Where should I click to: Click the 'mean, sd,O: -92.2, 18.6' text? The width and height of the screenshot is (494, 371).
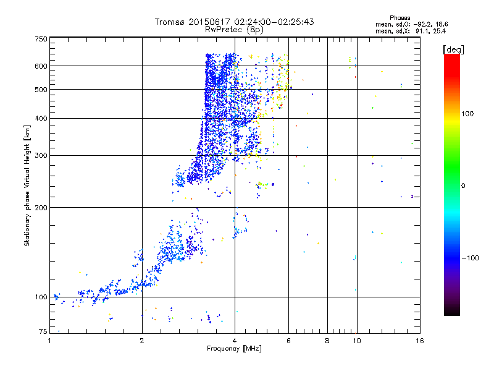[x=411, y=24]
